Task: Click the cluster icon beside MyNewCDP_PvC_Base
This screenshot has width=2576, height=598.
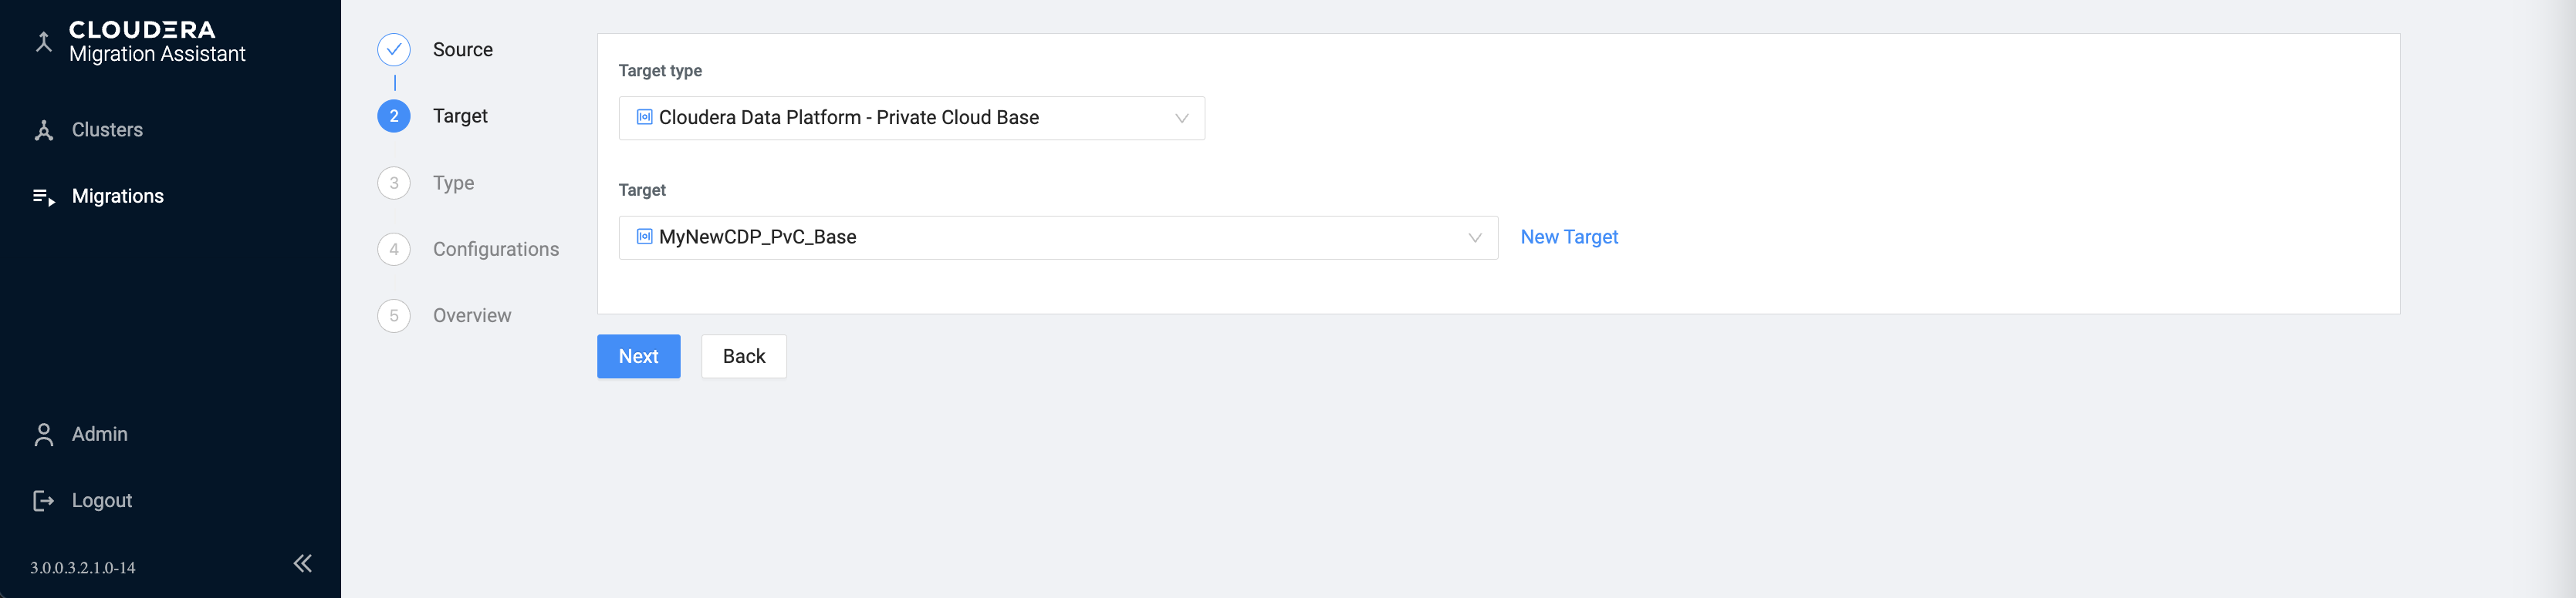Action: [x=644, y=237]
